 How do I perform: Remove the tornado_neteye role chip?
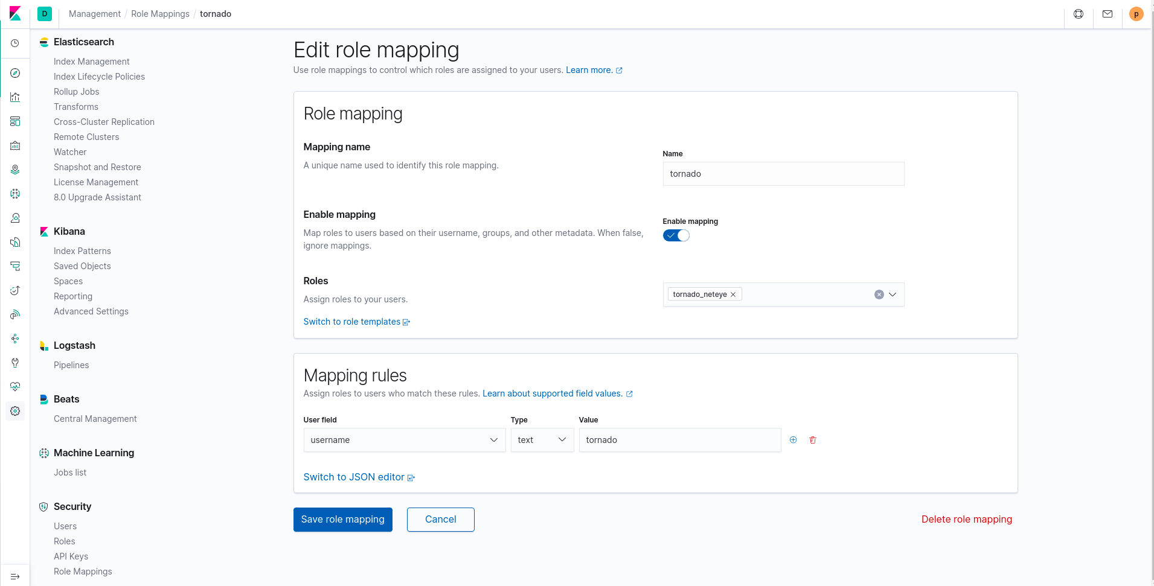pyautogui.click(x=733, y=294)
